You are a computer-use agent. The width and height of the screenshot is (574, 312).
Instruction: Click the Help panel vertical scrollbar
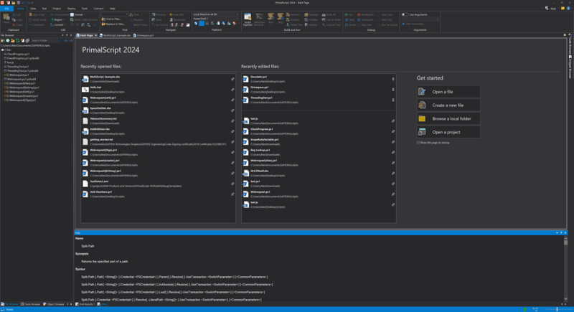[x=565, y=268]
